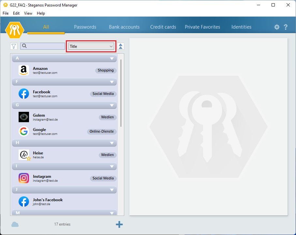Open the Credit cards tab
Image resolution: width=296 pixels, height=235 pixels.
point(163,27)
